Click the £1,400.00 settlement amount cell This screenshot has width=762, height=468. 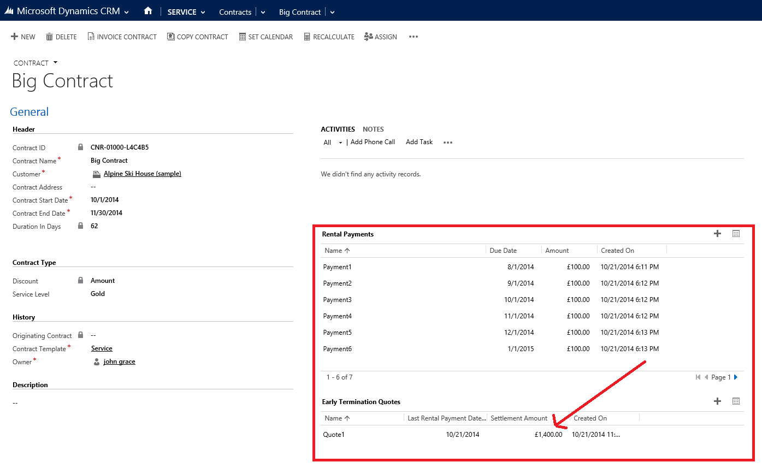tap(548, 435)
